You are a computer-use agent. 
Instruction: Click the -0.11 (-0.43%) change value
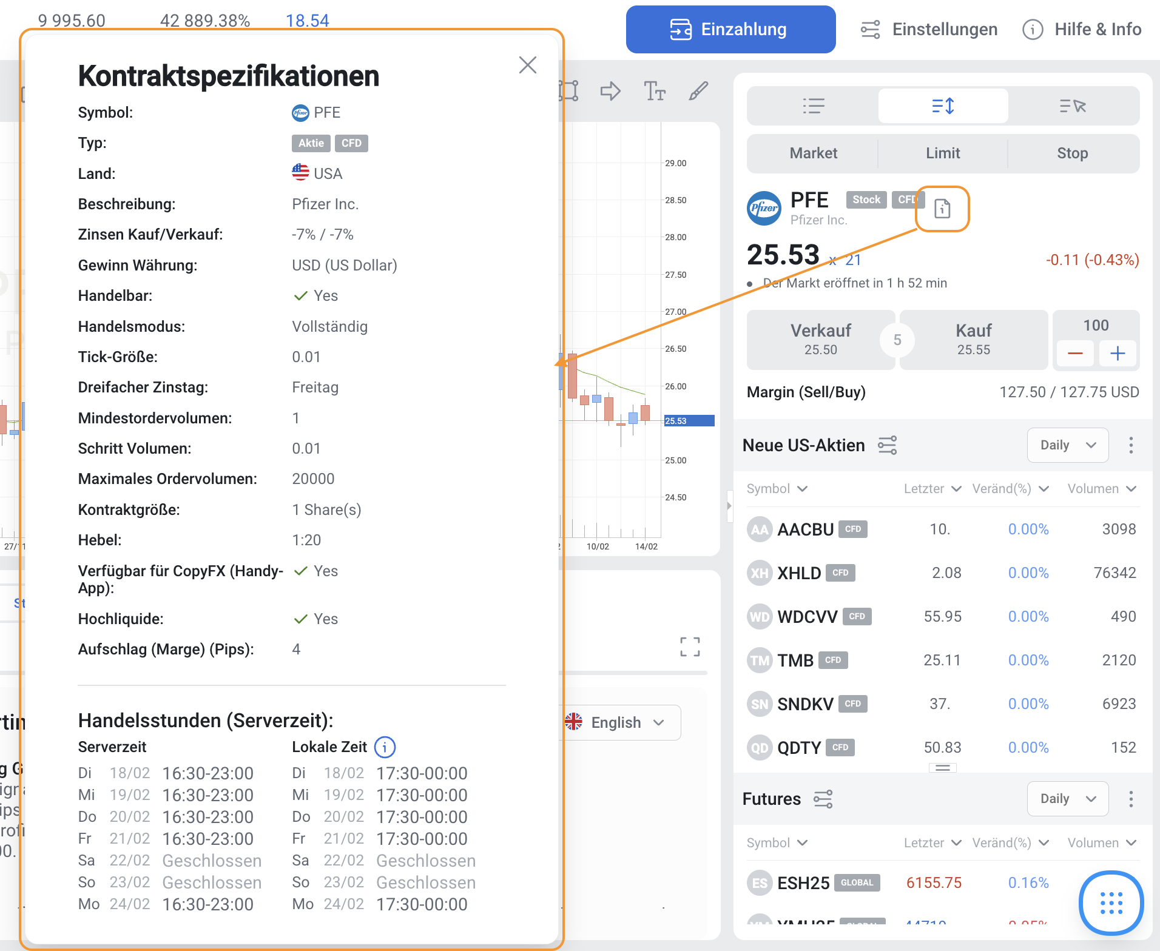1092,260
